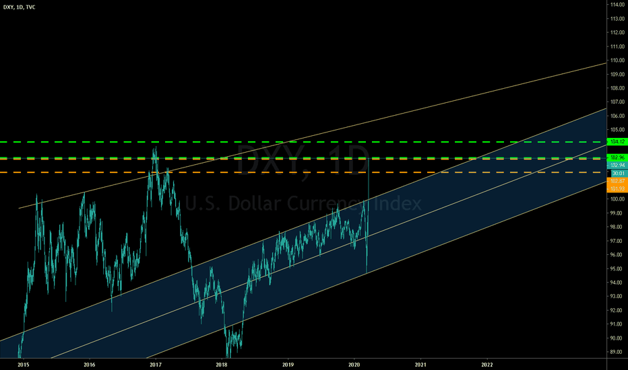Image resolution: width=628 pixels, height=370 pixels.
Task: Click the 2022 label on time axis
Action: [x=487, y=365]
